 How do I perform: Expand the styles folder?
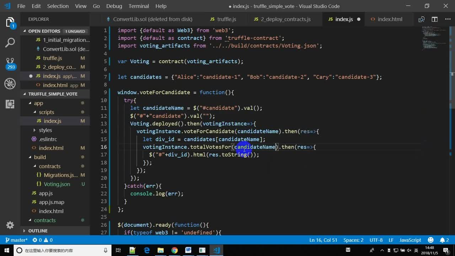point(45,130)
